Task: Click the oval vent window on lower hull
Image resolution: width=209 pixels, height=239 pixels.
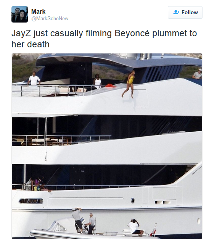Action: [31, 201]
